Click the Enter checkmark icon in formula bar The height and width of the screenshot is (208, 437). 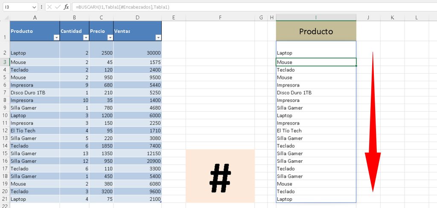58,7
